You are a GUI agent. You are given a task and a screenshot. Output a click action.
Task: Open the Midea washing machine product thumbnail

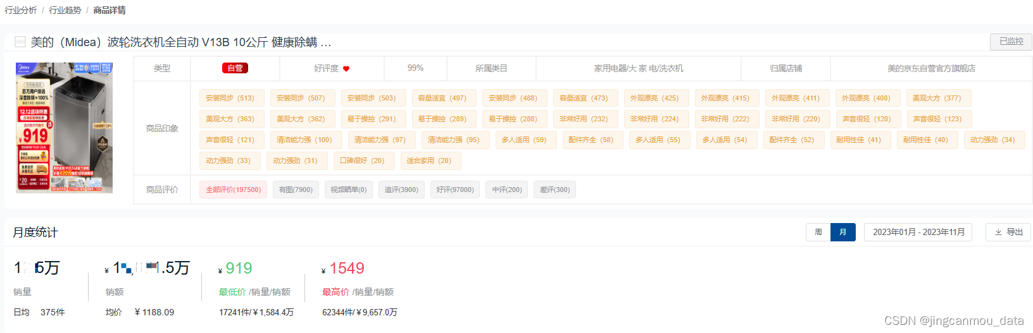point(64,128)
